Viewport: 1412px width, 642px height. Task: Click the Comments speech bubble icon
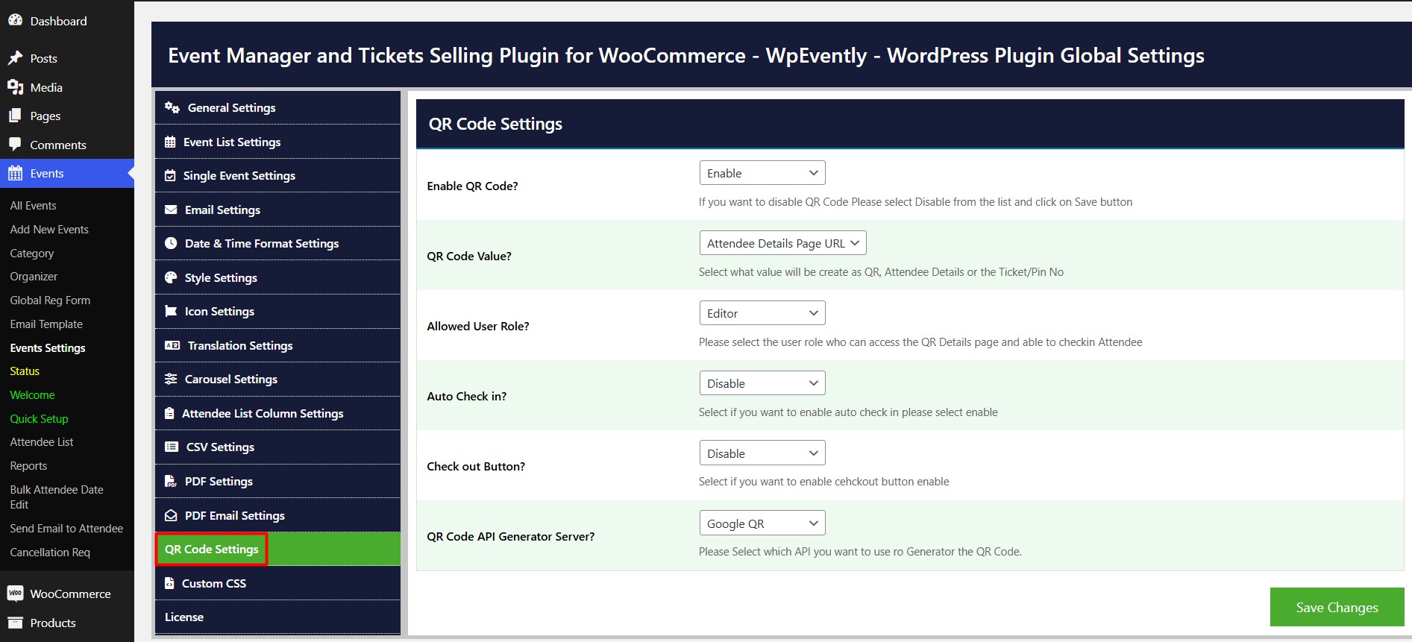(15, 145)
